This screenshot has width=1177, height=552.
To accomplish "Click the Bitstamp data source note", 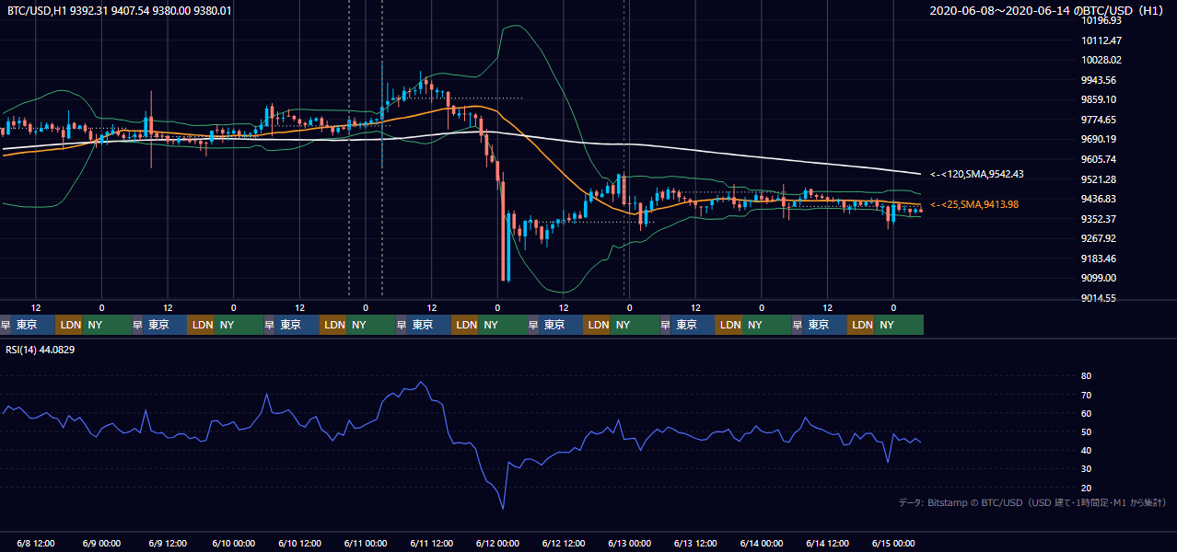I will point(1032,502).
